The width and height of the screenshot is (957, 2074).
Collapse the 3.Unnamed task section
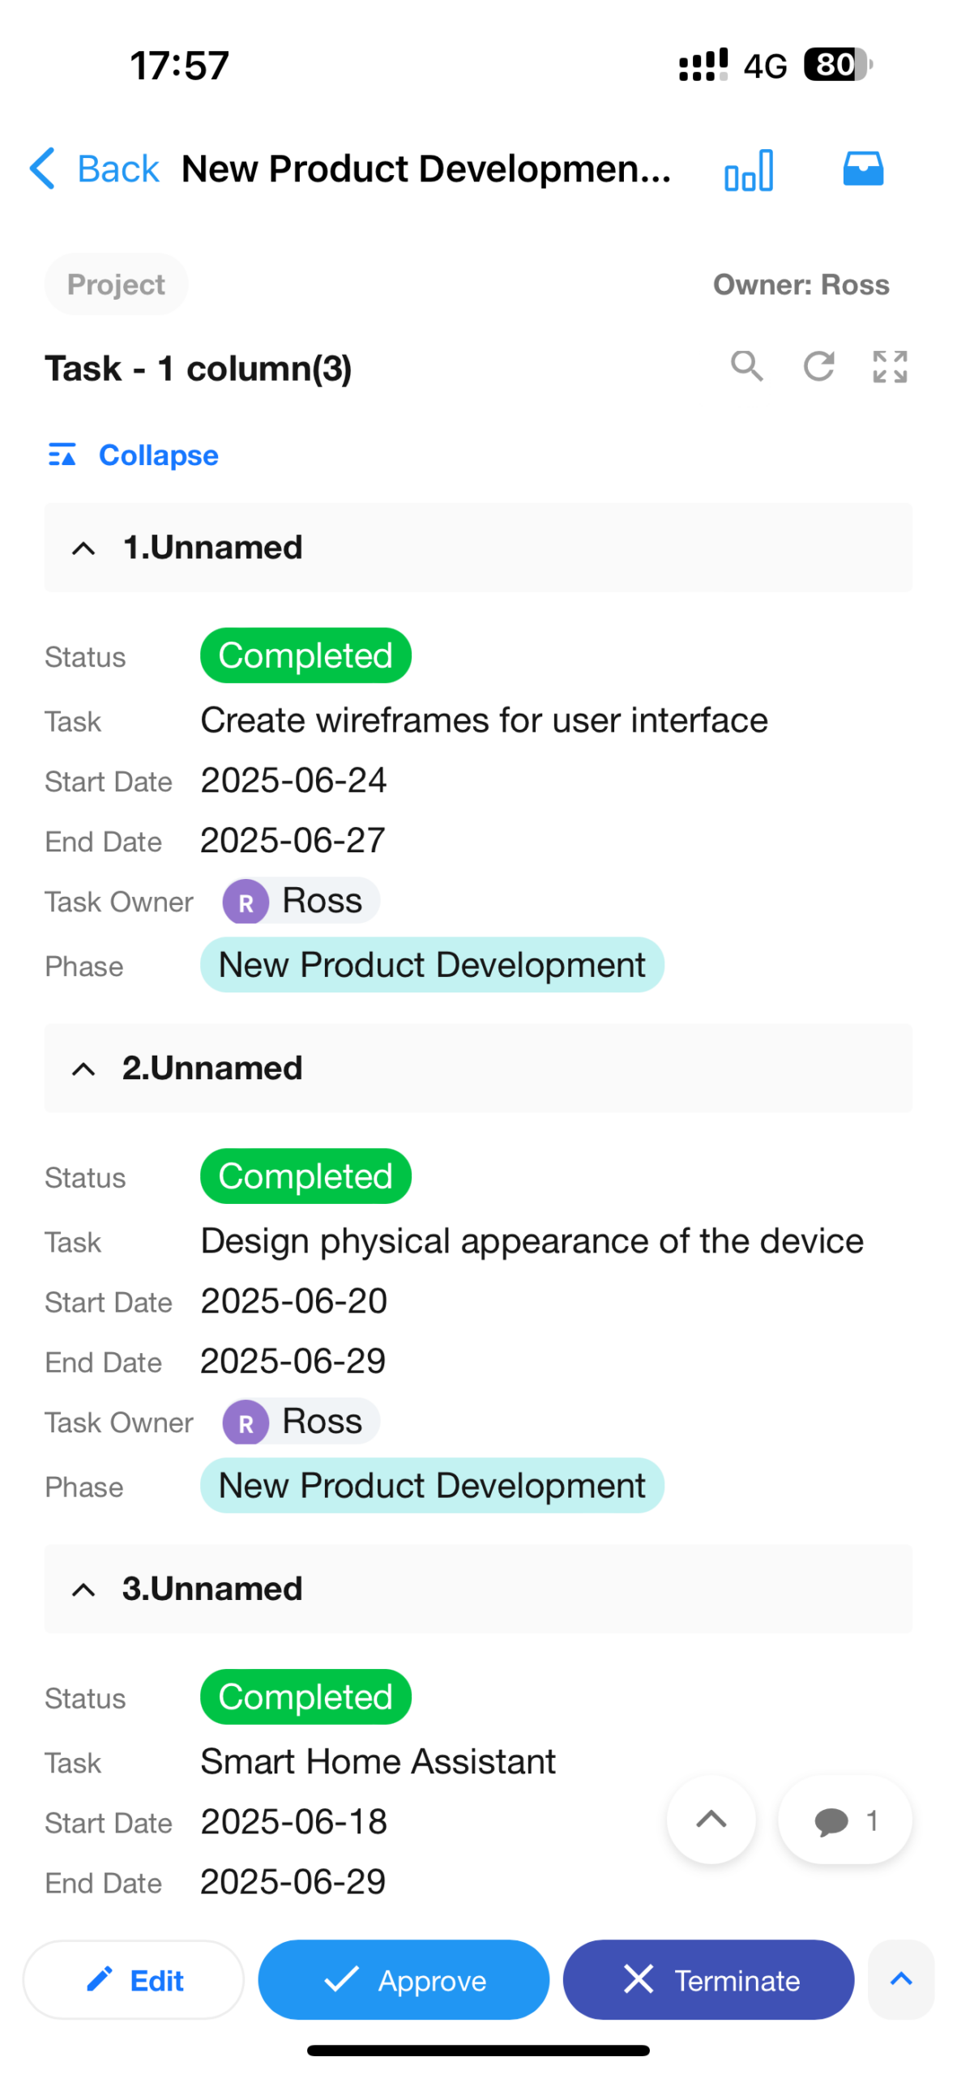[83, 1590]
